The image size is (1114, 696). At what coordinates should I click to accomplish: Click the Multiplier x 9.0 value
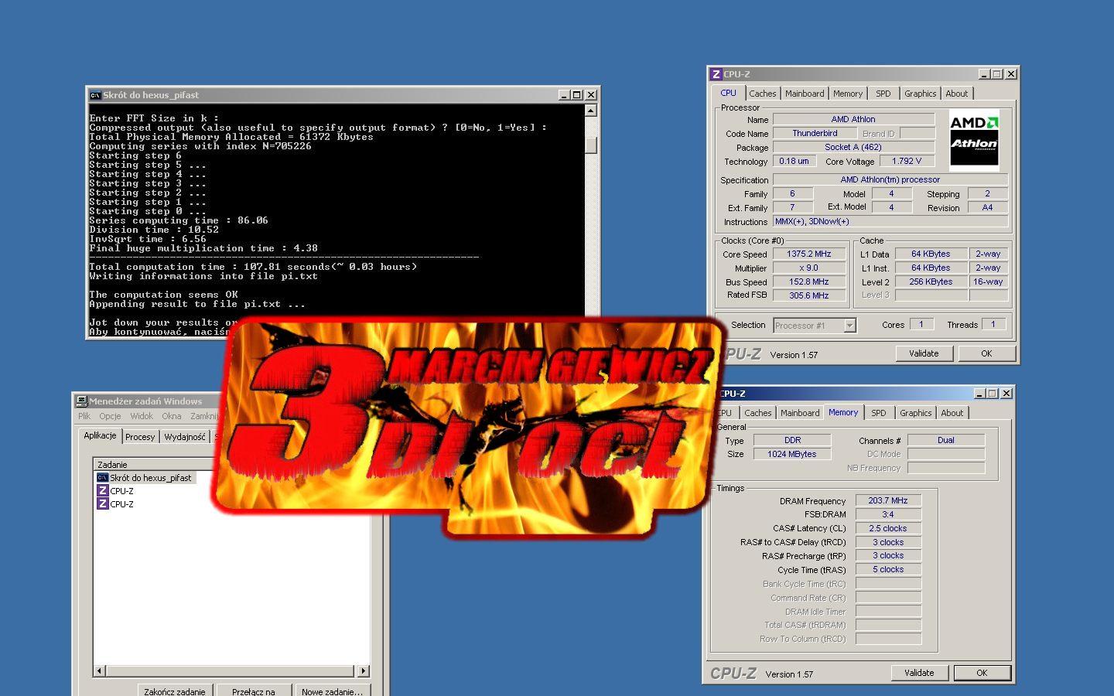pyautogui.click(x=809, y=268)
